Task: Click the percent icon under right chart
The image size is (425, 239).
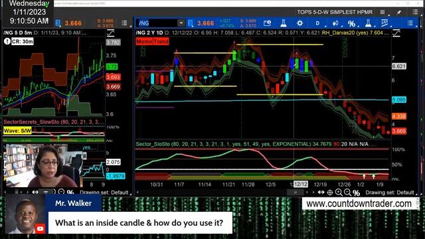Action: [356, 193]
